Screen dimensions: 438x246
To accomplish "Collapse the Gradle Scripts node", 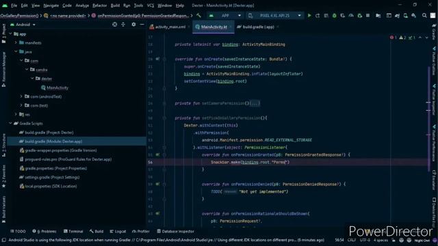I will click(x=11, y=123).
